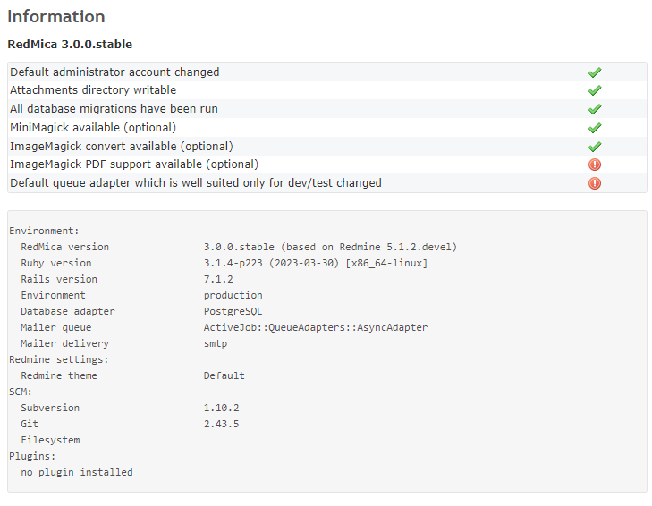Click red warning icon for ImageMagick PDF support

pos(595,164)
